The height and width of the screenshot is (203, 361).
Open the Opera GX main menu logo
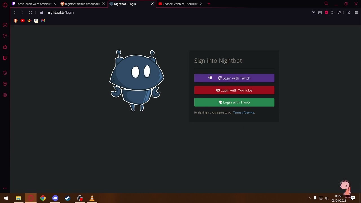(x=5, y=5)
